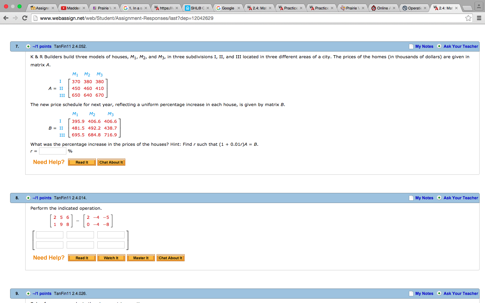Viewport: 485px width, 303px height.
Task: Click the new tab button
Action: (467, 8)
